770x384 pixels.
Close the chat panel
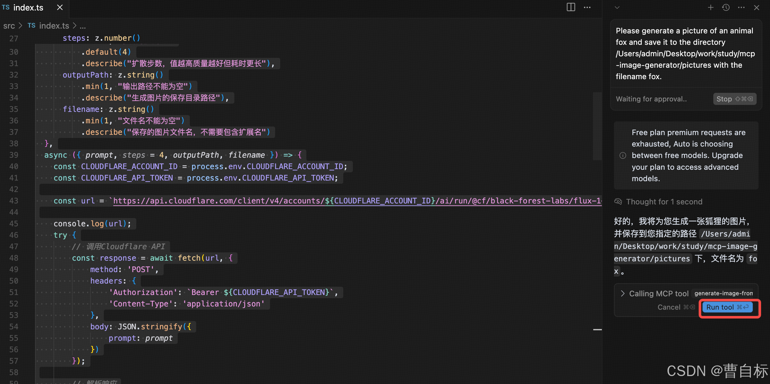(x=757, y=7)
